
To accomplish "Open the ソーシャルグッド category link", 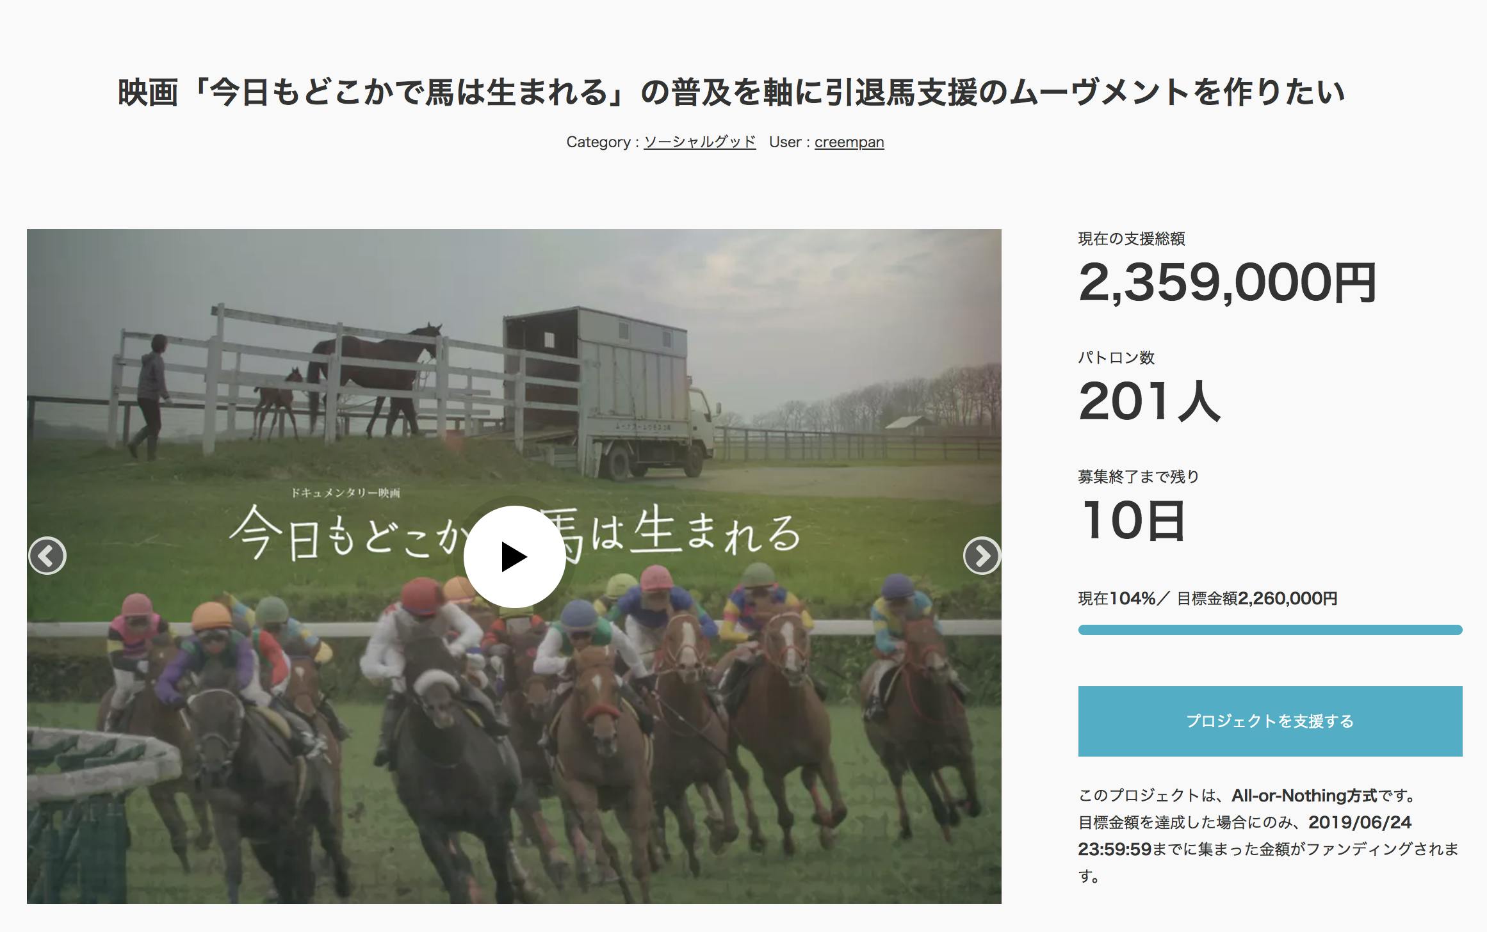I will pos(699,142).
